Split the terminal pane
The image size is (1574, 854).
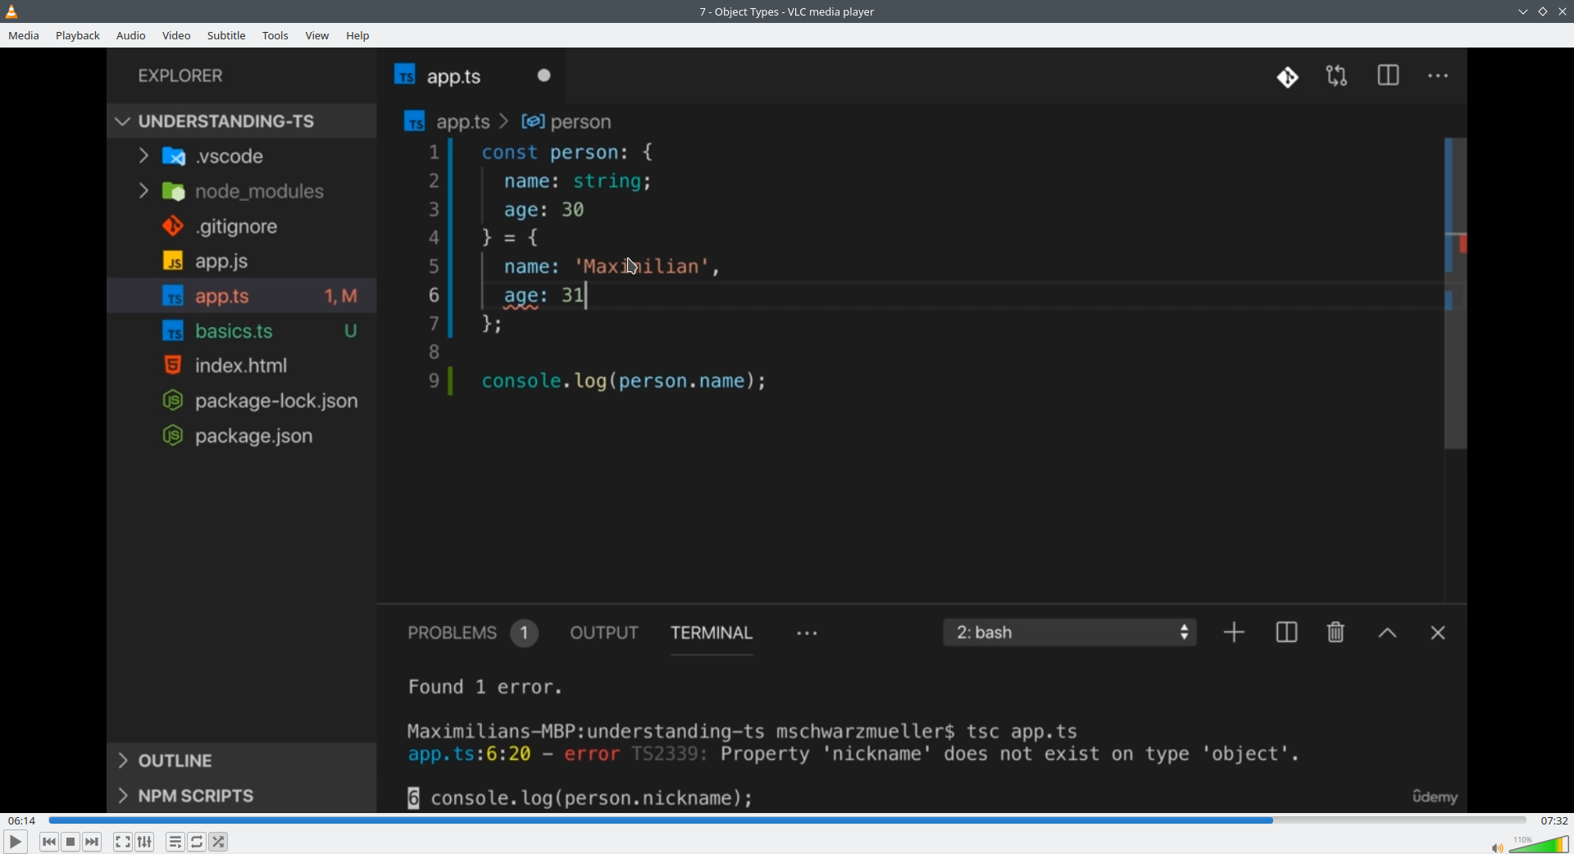coord(1287,633)
